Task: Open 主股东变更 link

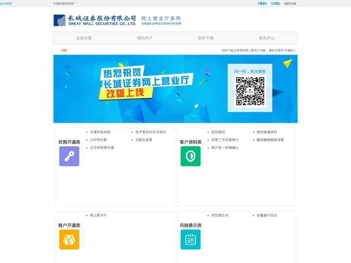Action: 144,140
